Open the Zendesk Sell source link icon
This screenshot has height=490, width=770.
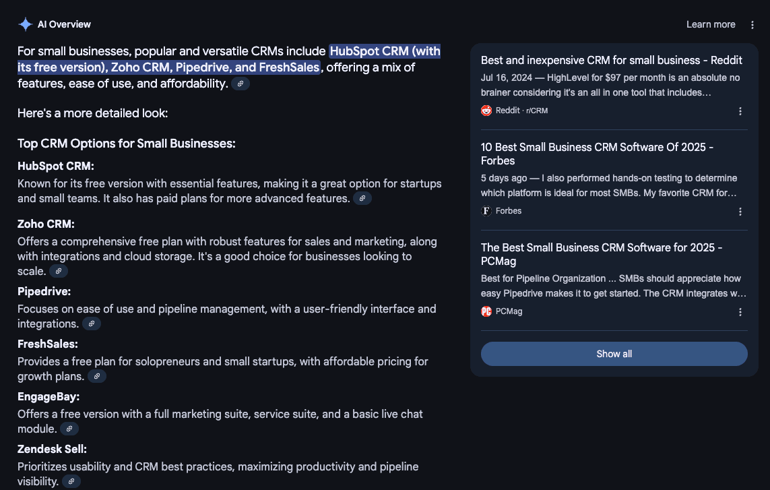[x=71, y=481]
